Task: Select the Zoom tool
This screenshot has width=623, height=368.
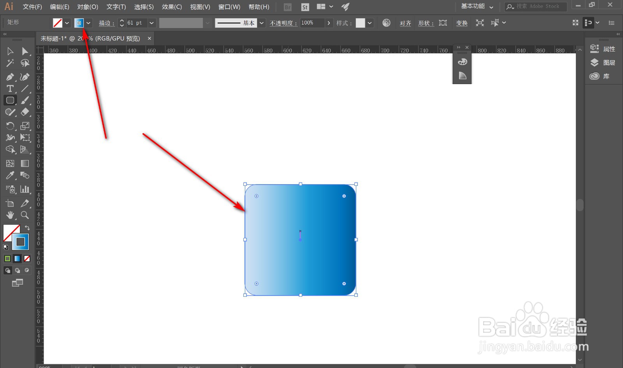Action: [x=25, y=215]
